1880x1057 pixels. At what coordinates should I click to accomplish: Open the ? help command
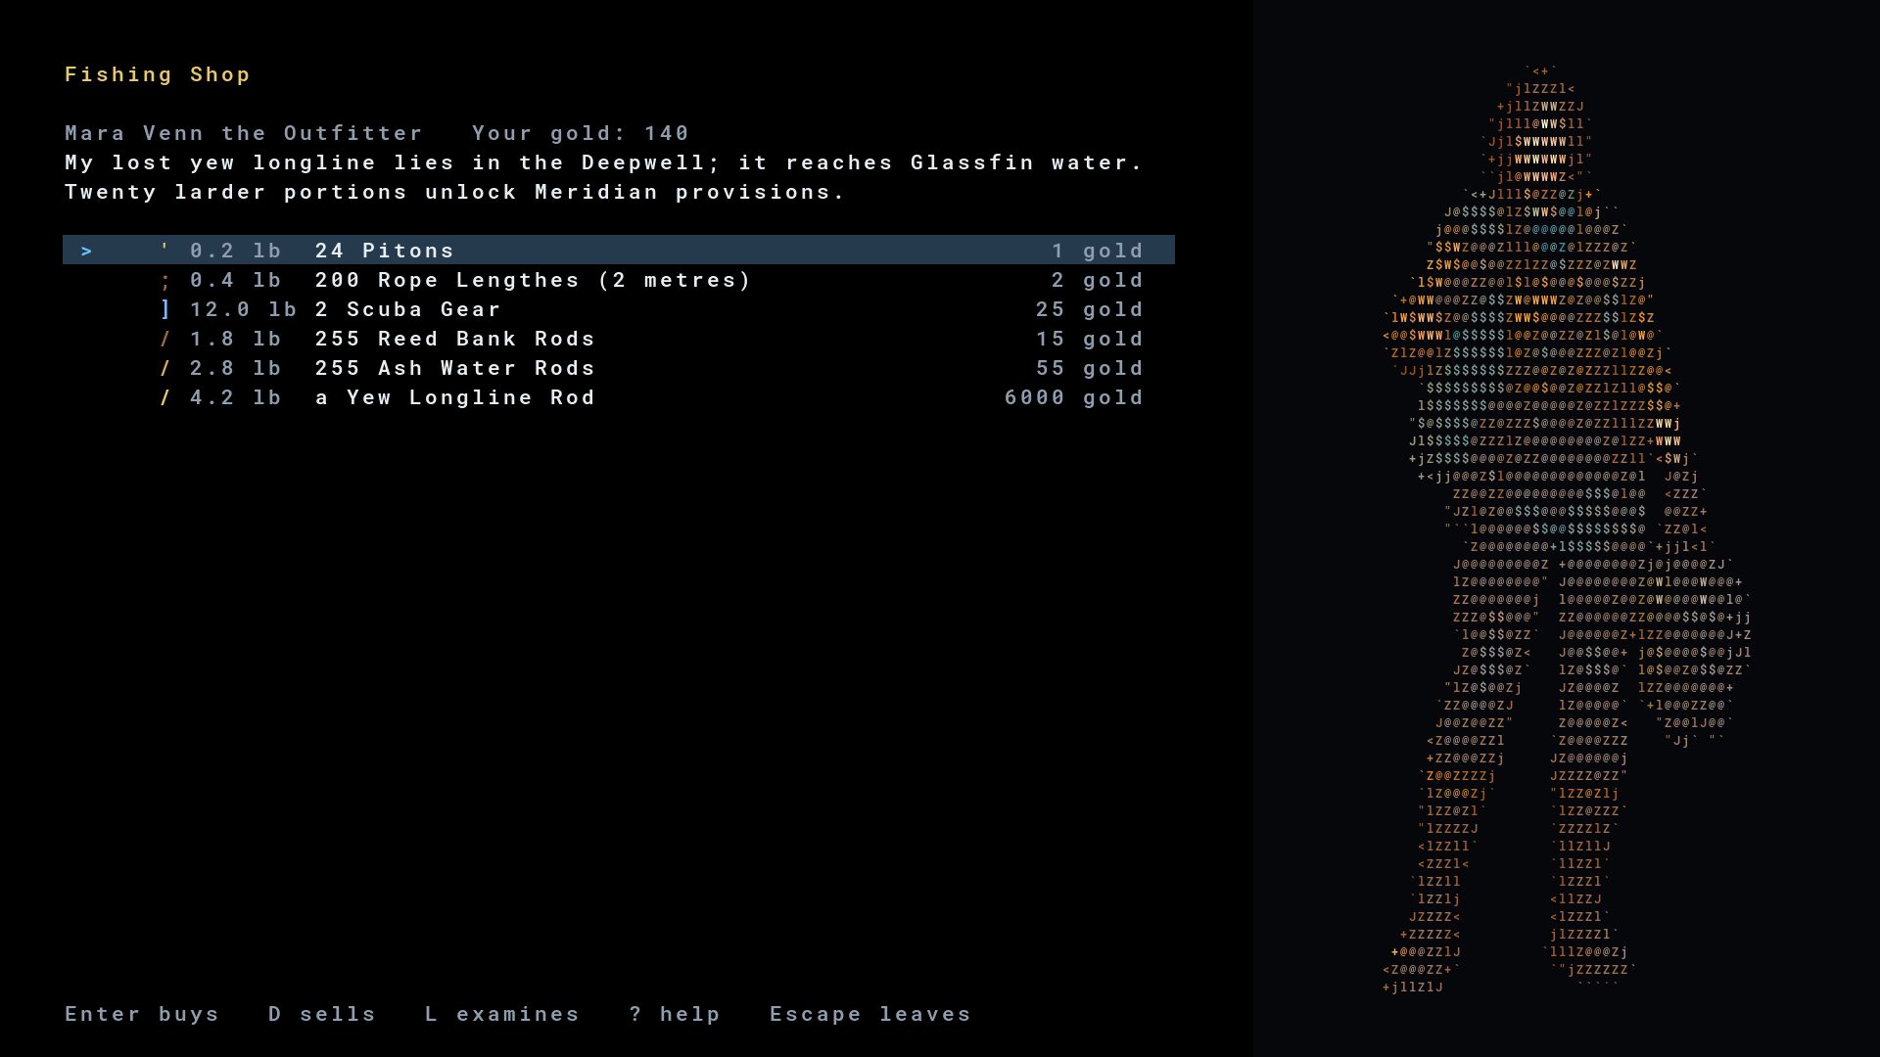[x=675, y=1014]
